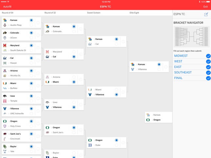
Task: Click the ESPN TC bracket name field
Action: tap(179, 14)
